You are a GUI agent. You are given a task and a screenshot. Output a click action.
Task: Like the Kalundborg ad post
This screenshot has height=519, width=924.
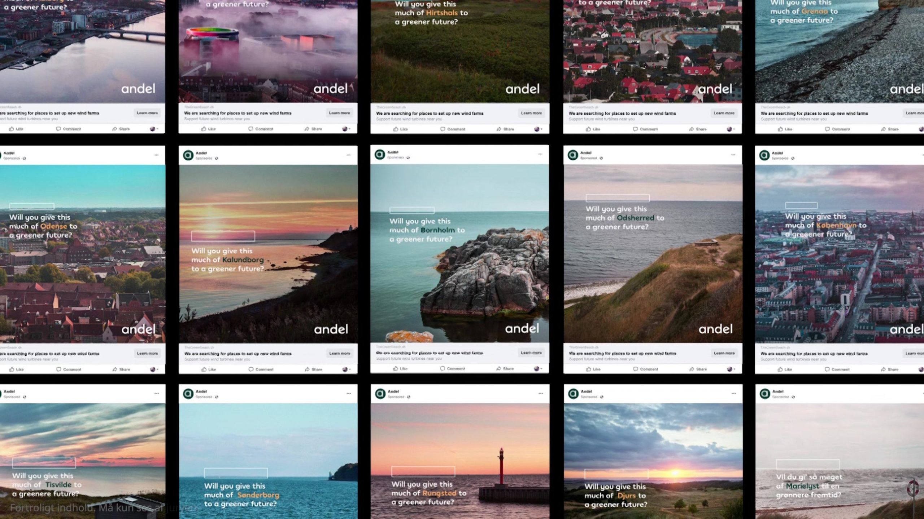(x=209, y=369)
